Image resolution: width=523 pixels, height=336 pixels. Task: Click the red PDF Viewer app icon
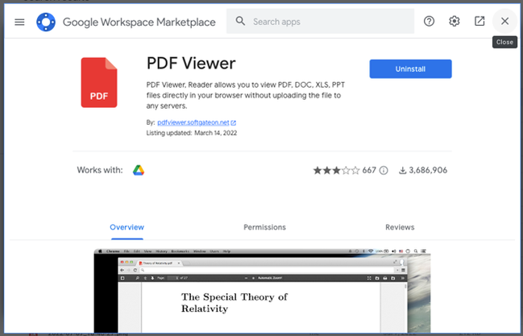[99, 82]
